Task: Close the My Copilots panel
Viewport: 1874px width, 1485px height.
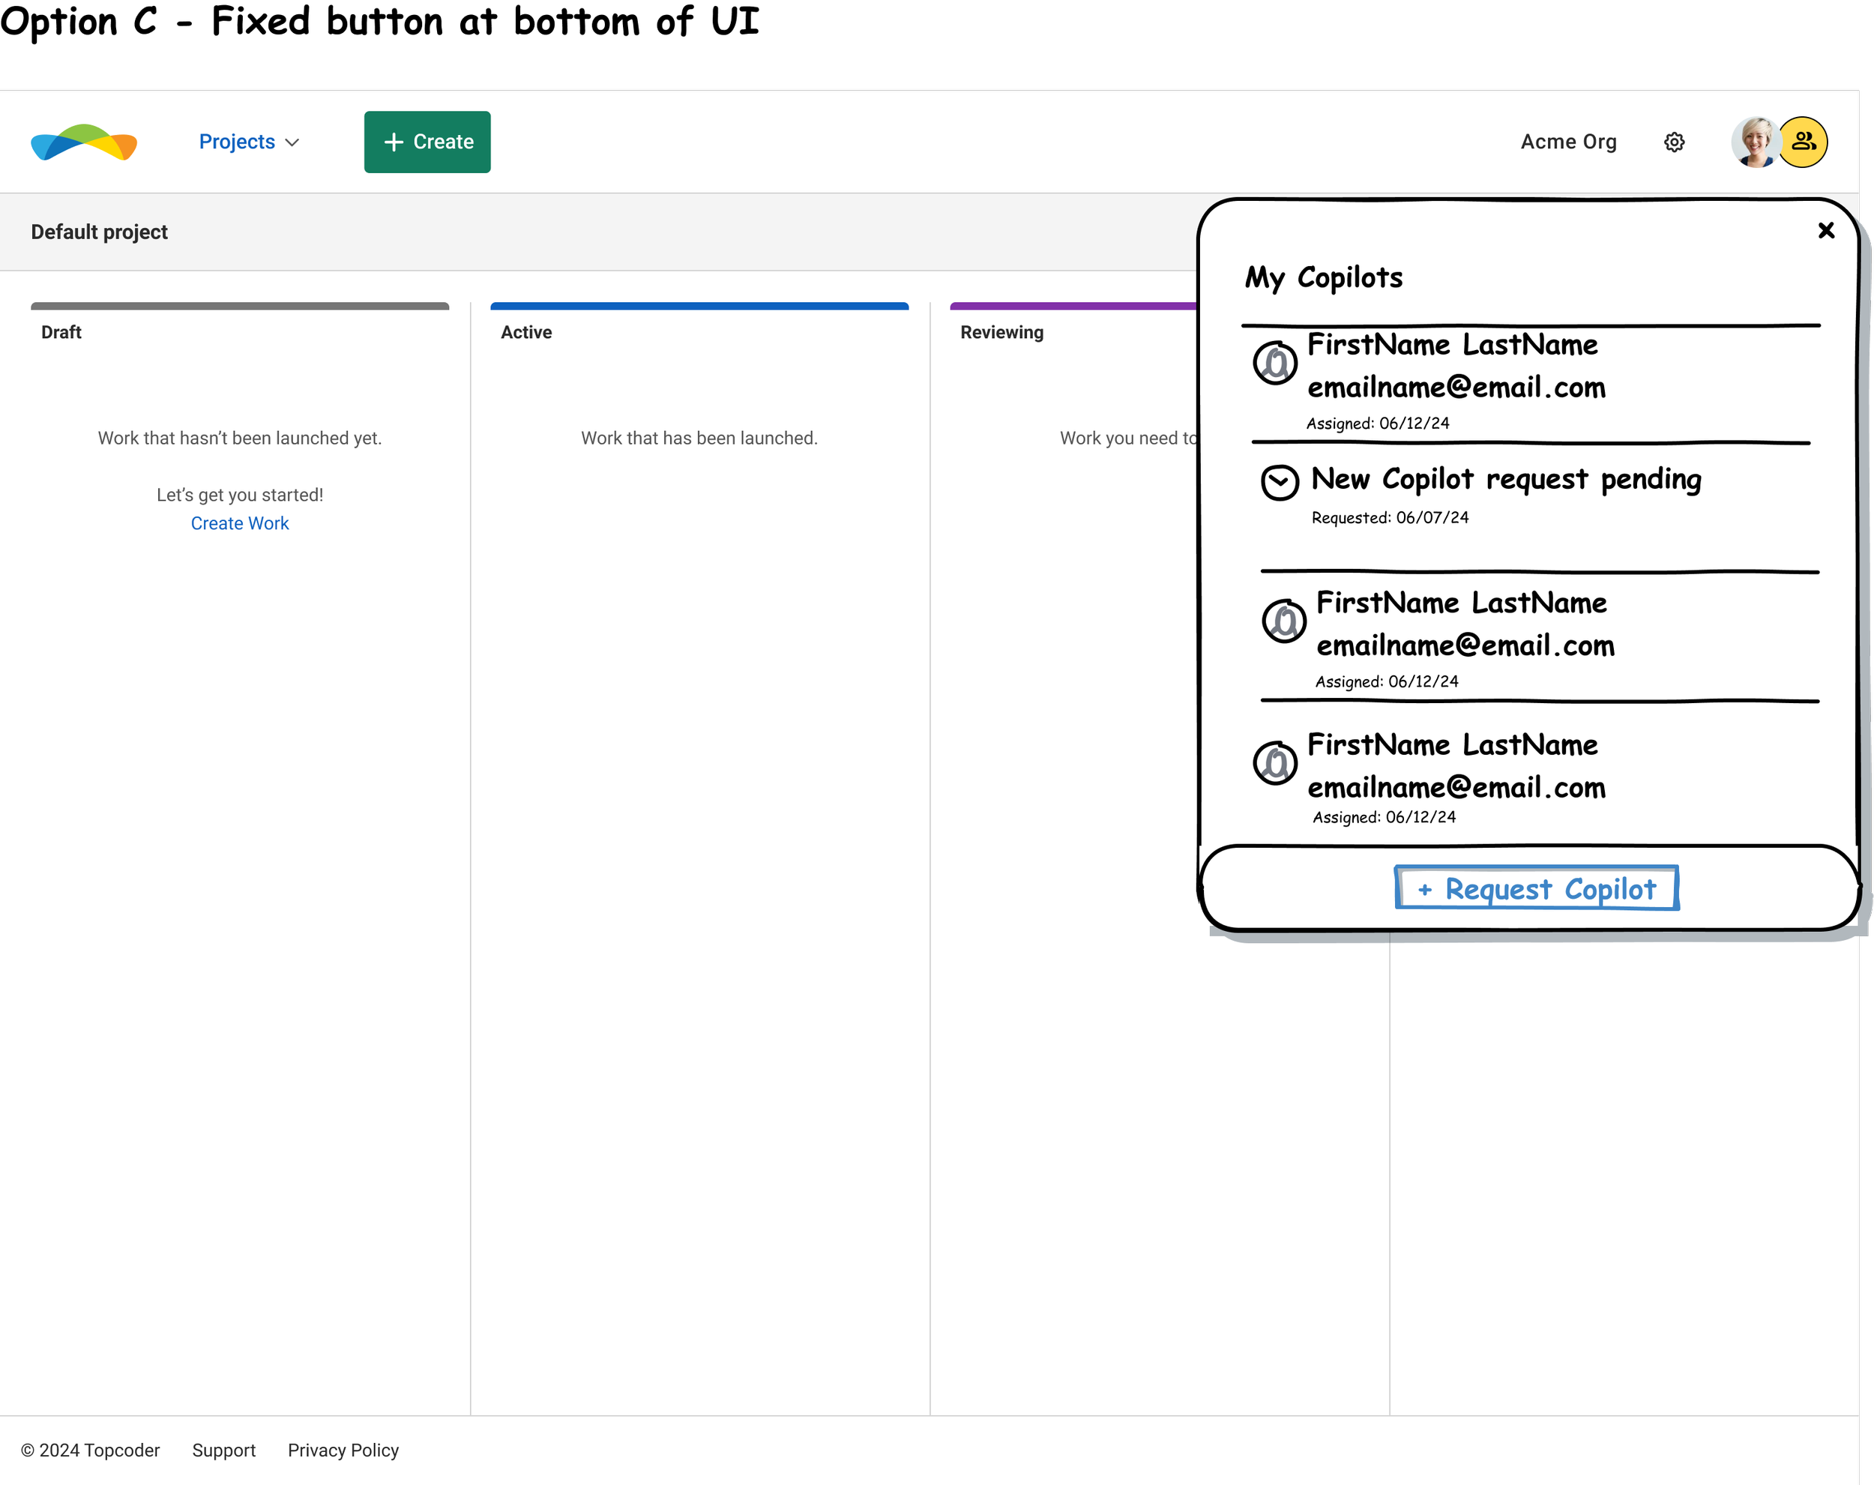Action: 1825,230
